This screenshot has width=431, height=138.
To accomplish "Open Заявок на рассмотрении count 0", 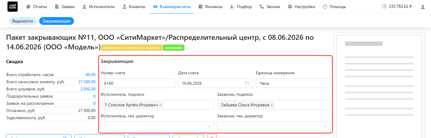I will (94, 103).
